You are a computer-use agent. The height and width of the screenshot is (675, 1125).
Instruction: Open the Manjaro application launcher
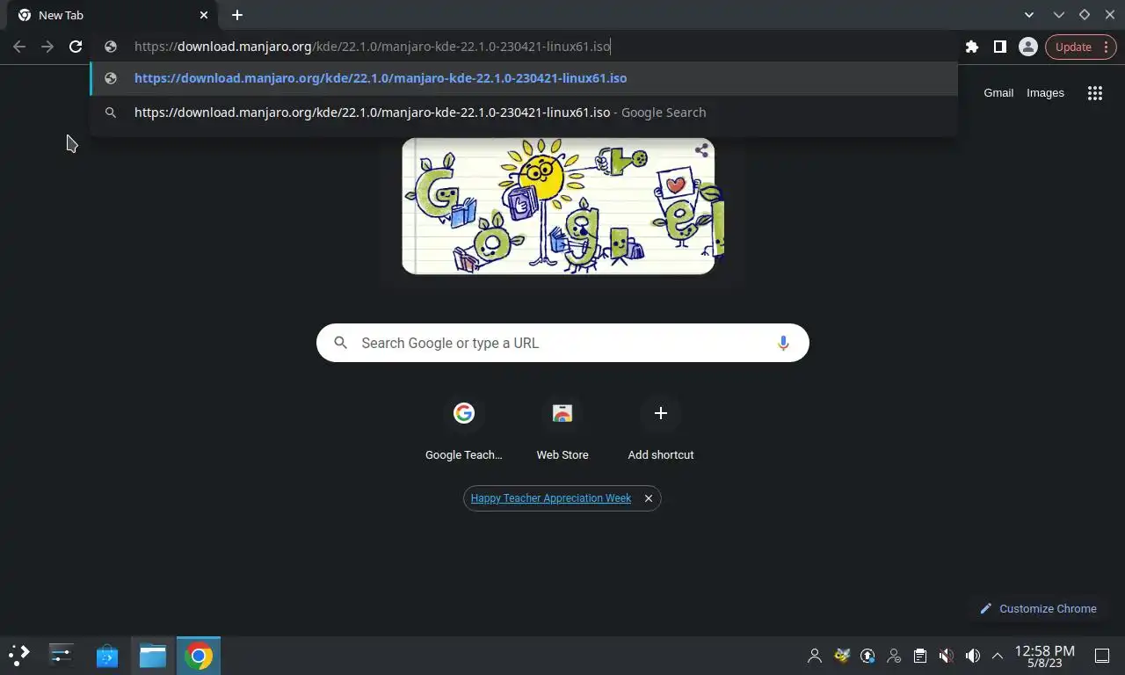(19, 656)
